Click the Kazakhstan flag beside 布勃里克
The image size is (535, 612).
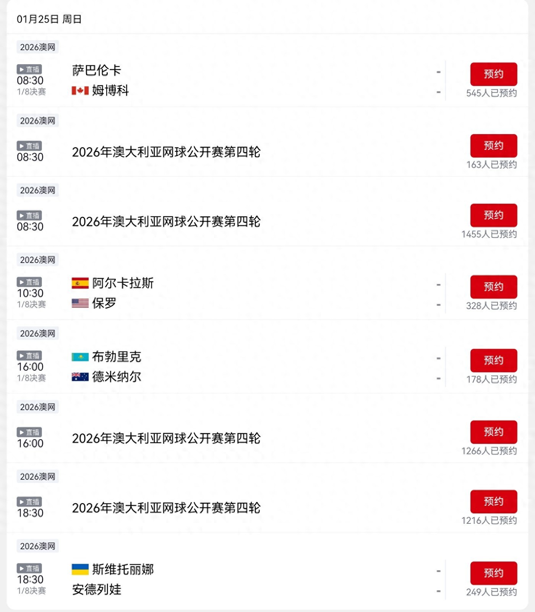pos(80,357)
